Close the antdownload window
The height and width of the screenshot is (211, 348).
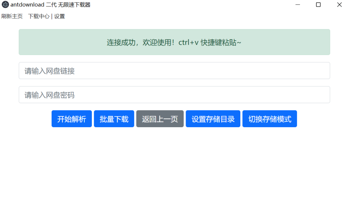coord(339,4)
